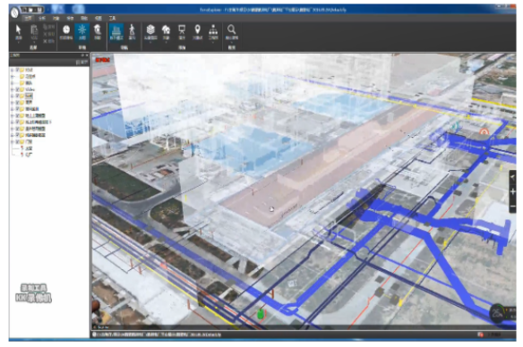Open the last ribbon tab in menu bar
The image size is (523, 347).
(113, 18)
